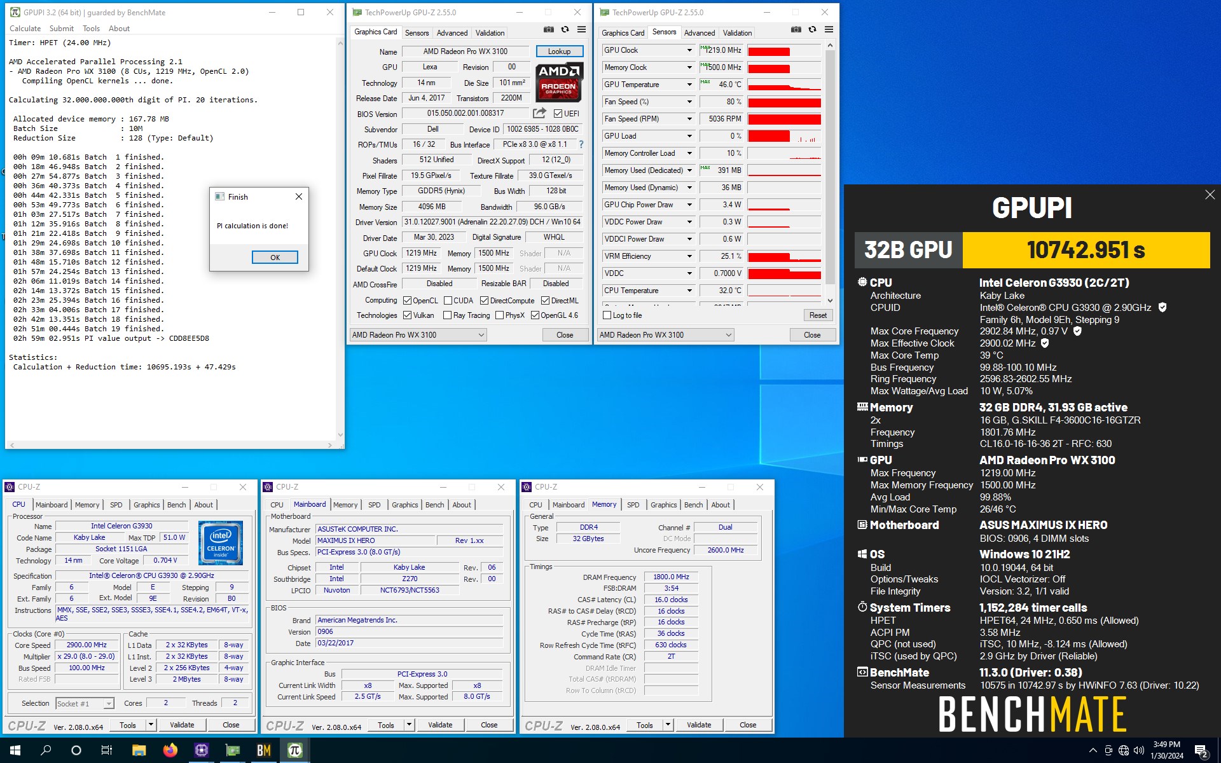Open the GPU Clock sensor dropdown
The image size is (1221, 763).
pos(689,50)
